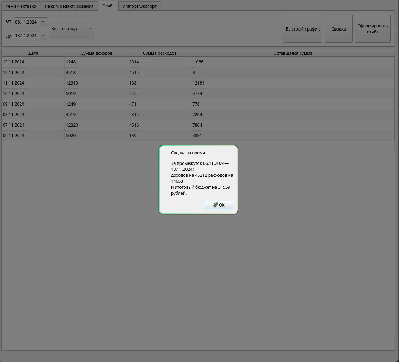Open the До date dropdown arrow
The width and height of the screenshot is (399, 362).
click(43, 35)
